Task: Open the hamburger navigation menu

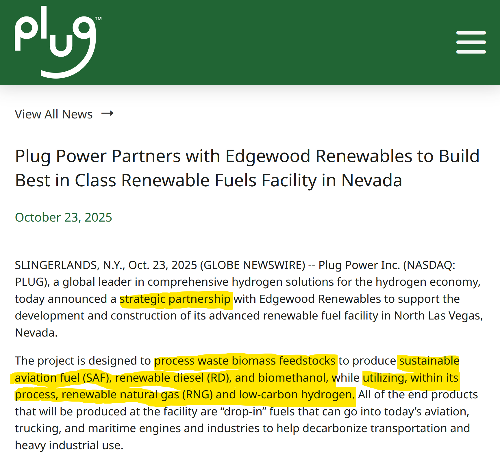Action: 471,42
